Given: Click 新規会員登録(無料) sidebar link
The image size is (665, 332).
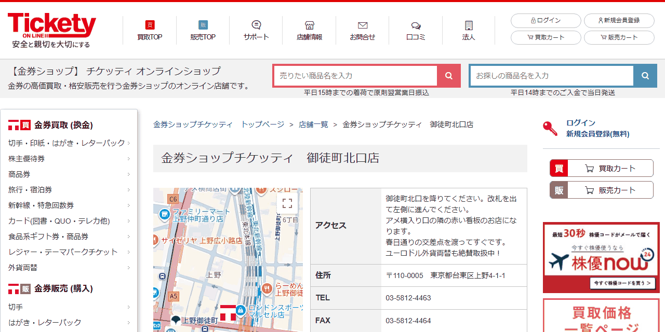Looking at the screenshot, I should click(x=597, y=134).
